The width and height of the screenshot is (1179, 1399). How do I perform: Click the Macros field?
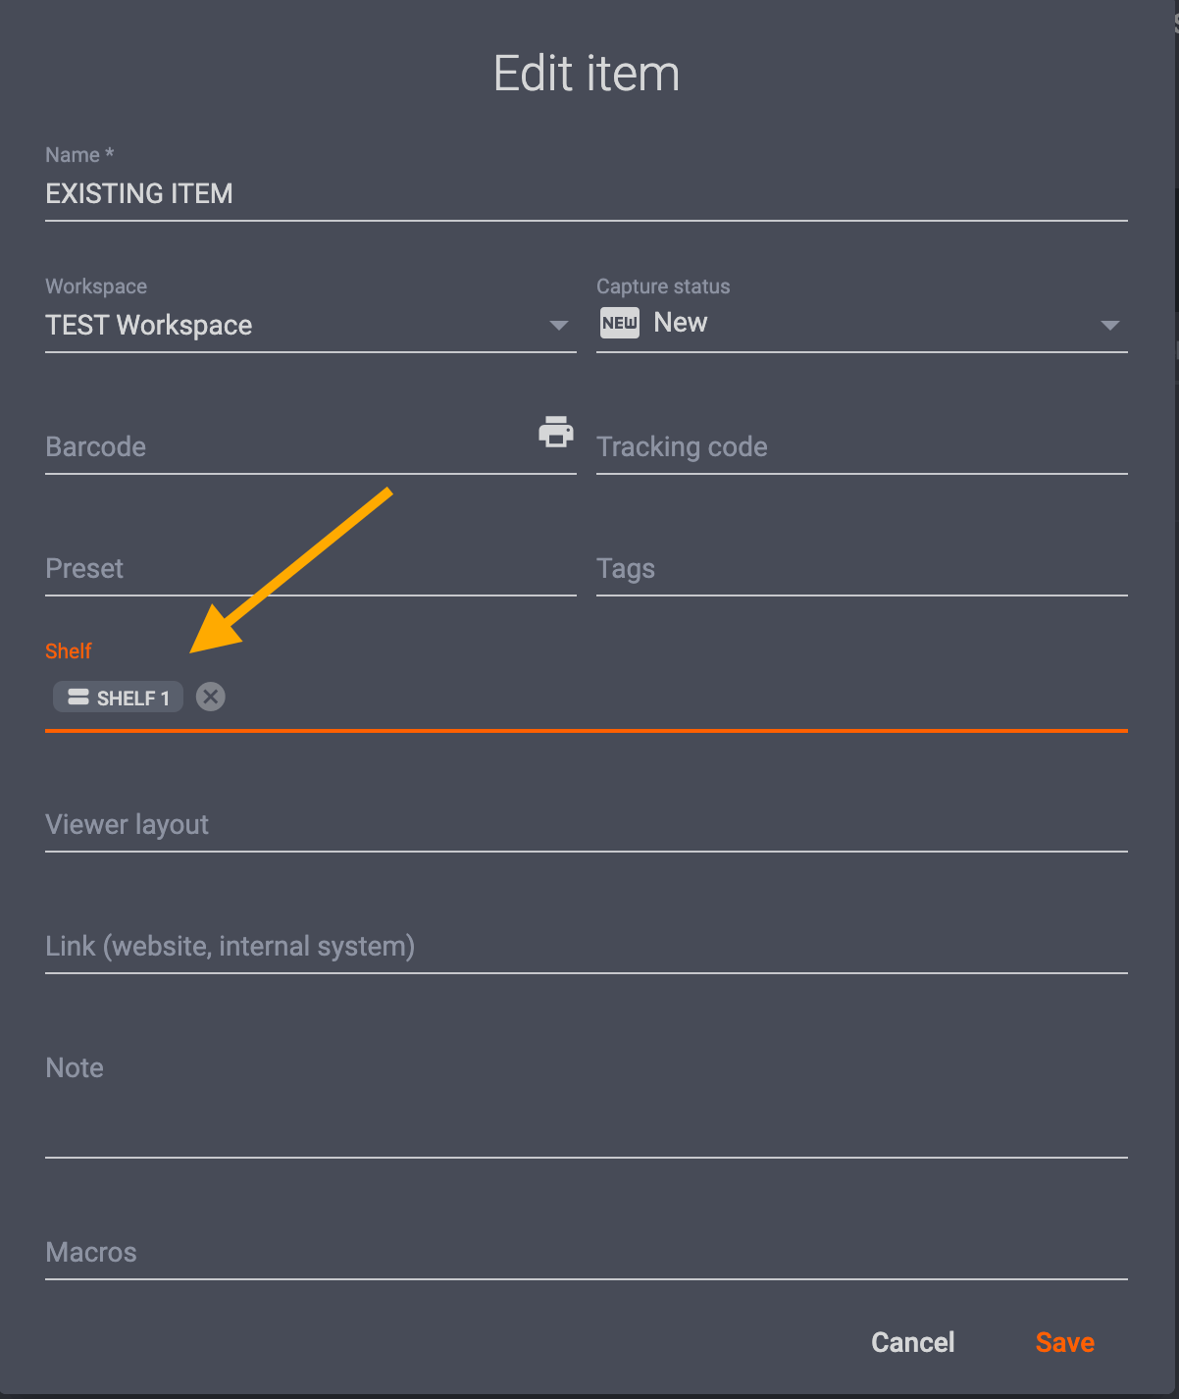pyautogui.click(x=586, y=1253)
